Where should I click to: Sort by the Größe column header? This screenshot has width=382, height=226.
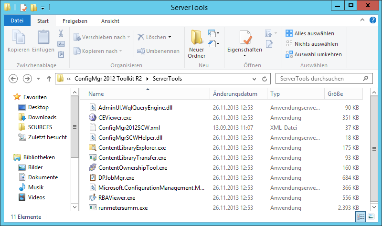pyautogui.click(x=344, y=94)
